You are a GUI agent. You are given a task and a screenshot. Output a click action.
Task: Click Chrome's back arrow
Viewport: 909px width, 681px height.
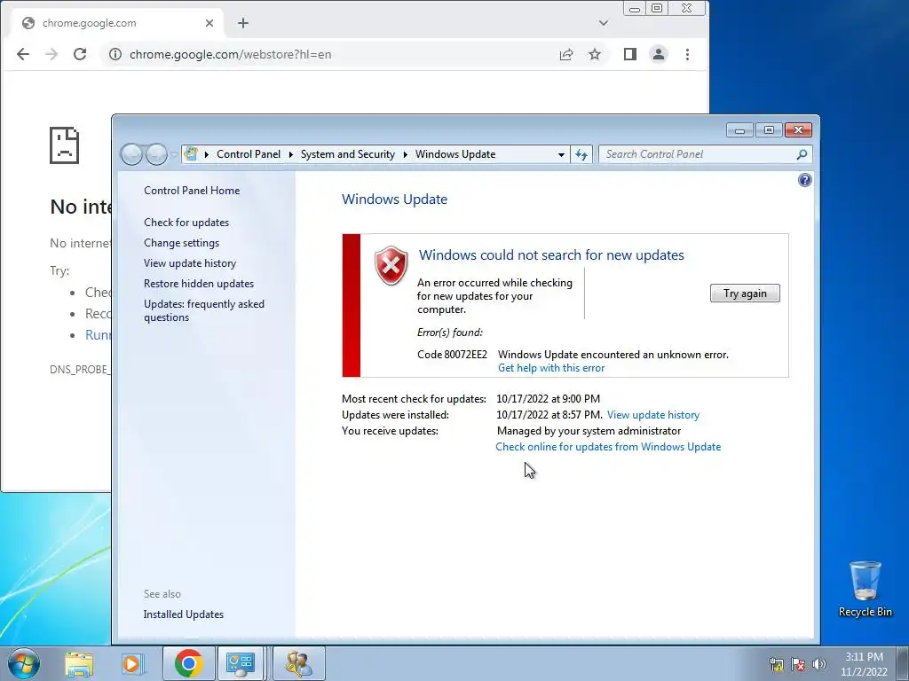[x=23, y=54]
